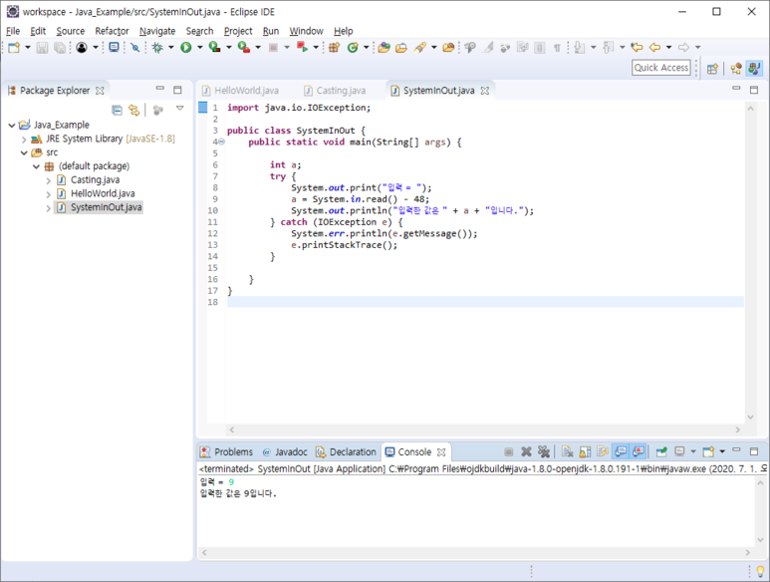The height and width of the screenshot is (582, 770).
Task: Toggle Show Console on Standard Out
Action: pos(621,451)
